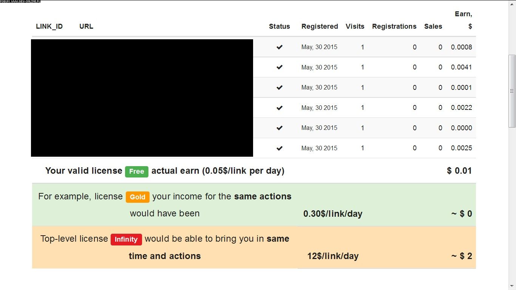Image resolution: width=516 pixels, height=290 pixels.
Task: Click the Infinity estimate ~ $ 2
Action: click(462, 256)
